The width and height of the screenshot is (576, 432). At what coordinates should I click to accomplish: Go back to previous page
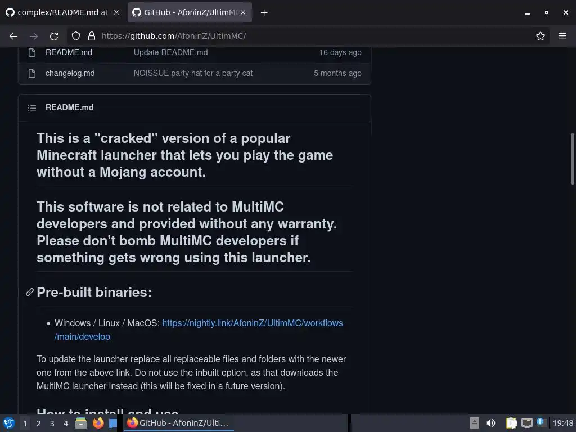[13, 36]
